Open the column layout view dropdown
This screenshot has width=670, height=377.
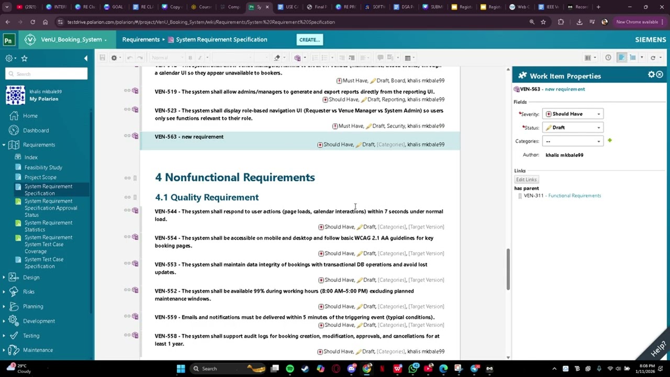coord(590,58)
